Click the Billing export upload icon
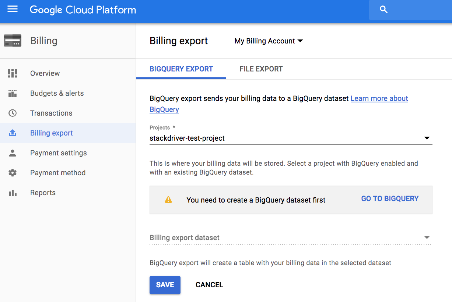Screen dimensions: 452x302 point(13,133)
